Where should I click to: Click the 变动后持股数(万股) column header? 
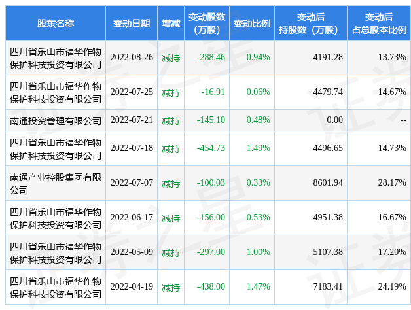(311, 24)
